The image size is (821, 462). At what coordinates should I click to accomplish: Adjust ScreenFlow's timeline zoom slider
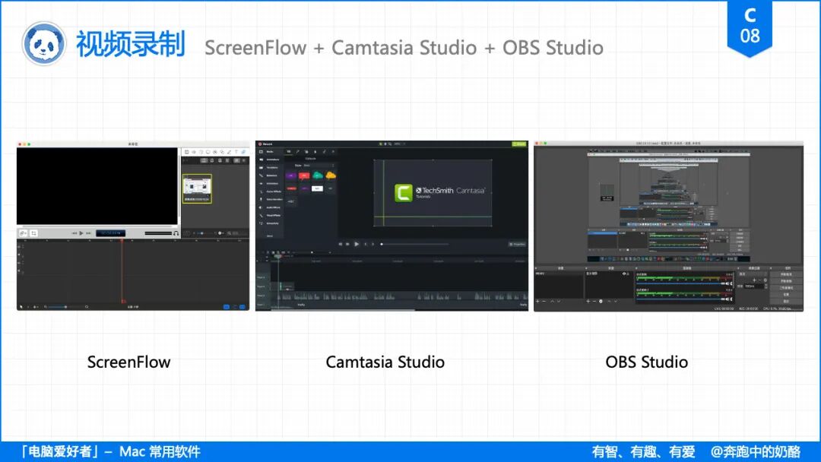(x=65, y=306)
